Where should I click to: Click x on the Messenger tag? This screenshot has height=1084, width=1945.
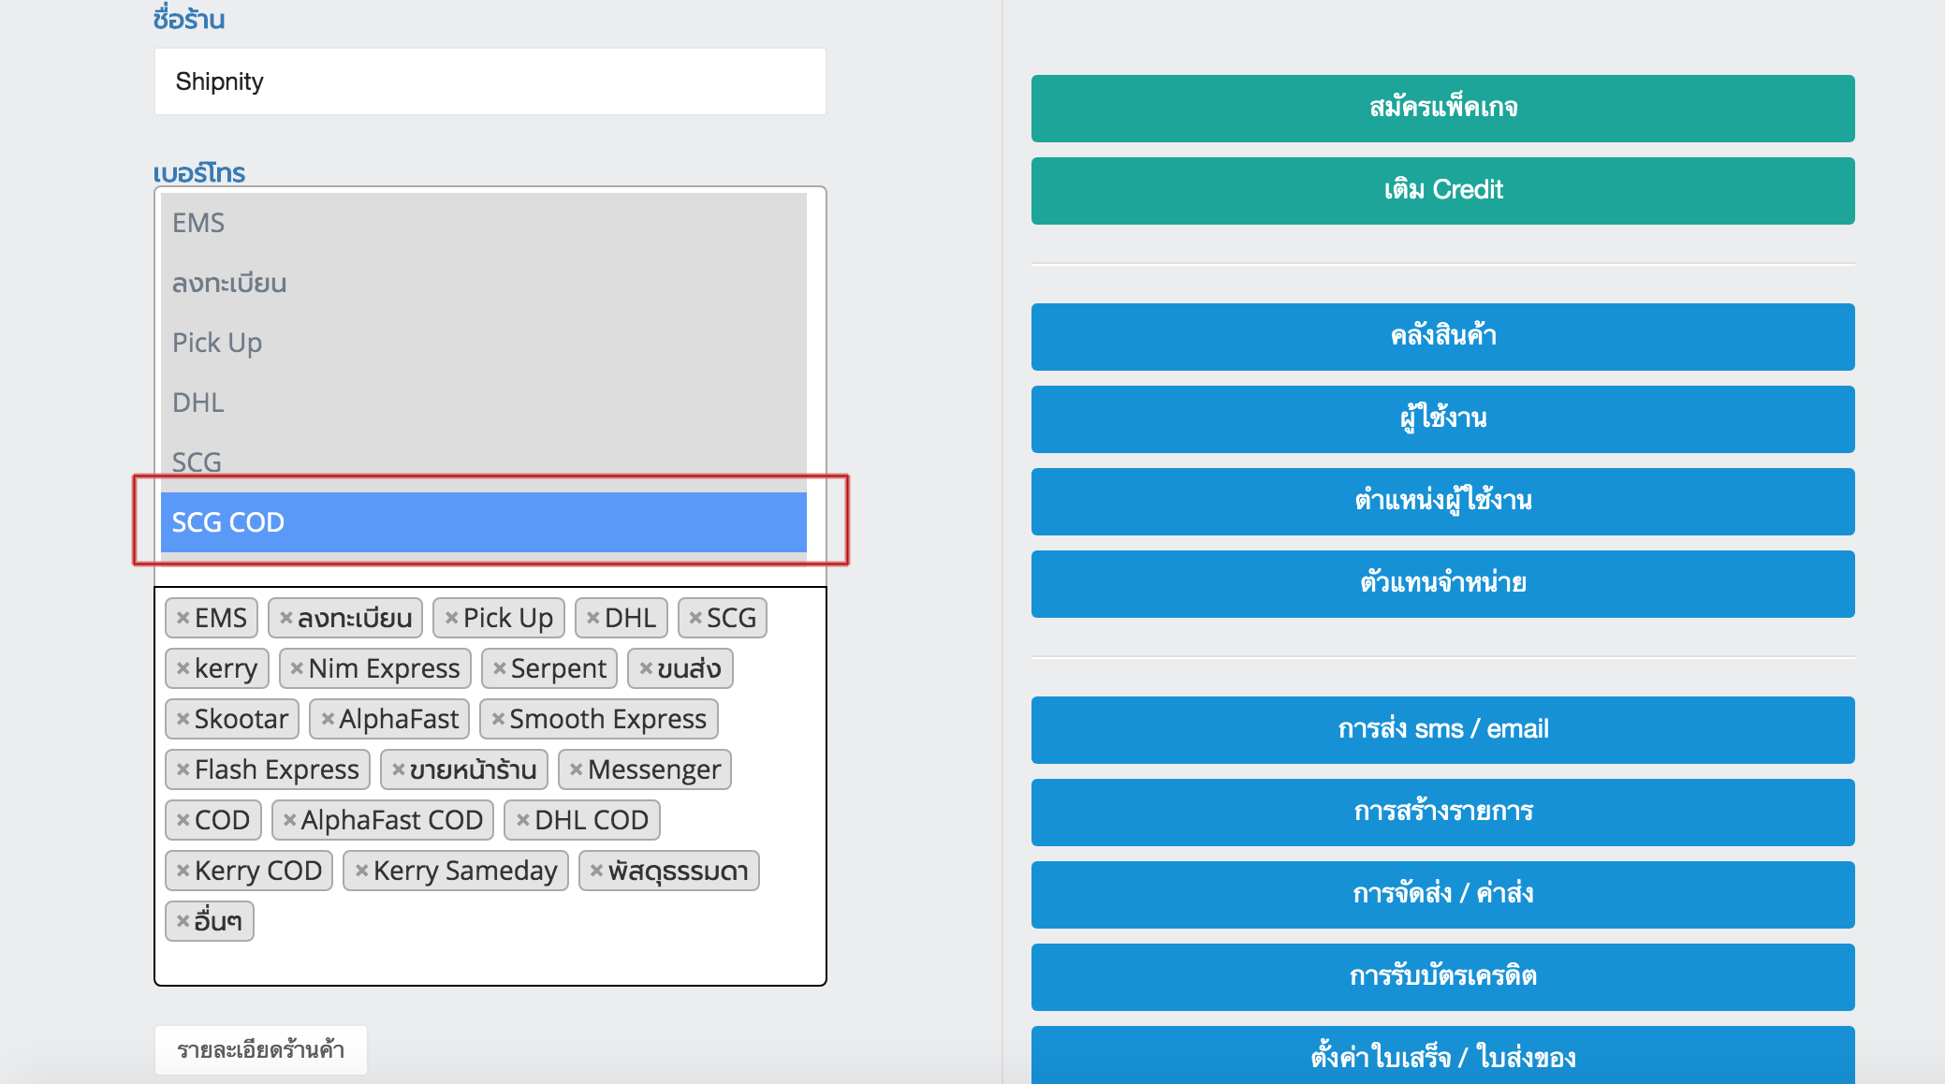click(576, 770)
